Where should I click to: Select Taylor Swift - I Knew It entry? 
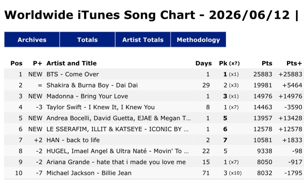pos(154,107)
